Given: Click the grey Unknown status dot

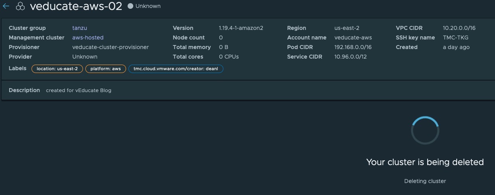Looking at the screenshot, I should (x=130, y=6).
